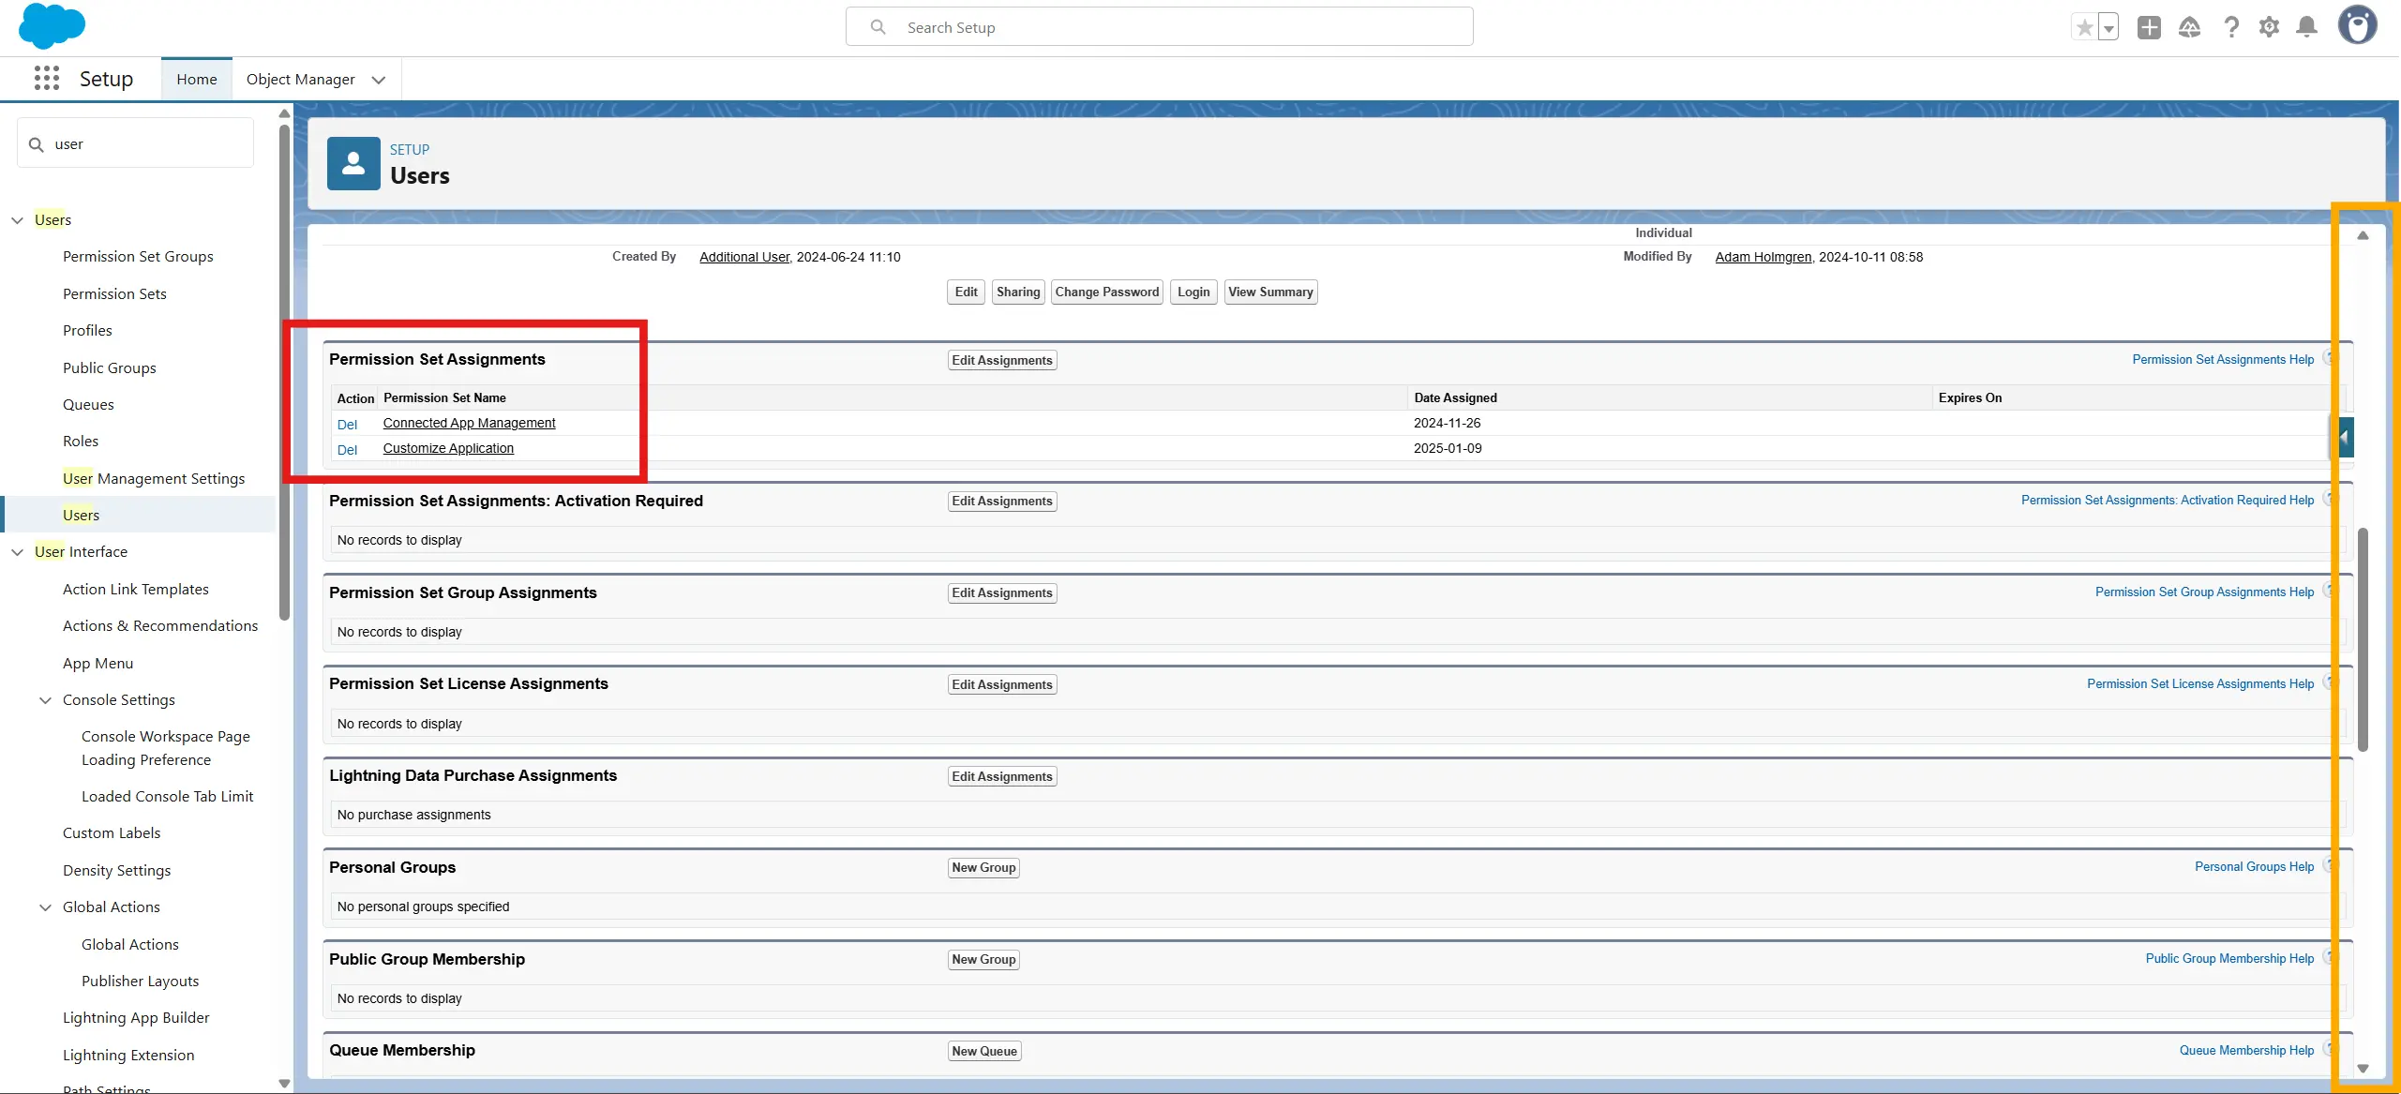2401x1094 pixels.
Task: Open Permission Sets in sidebar
Action: (114, 293)
